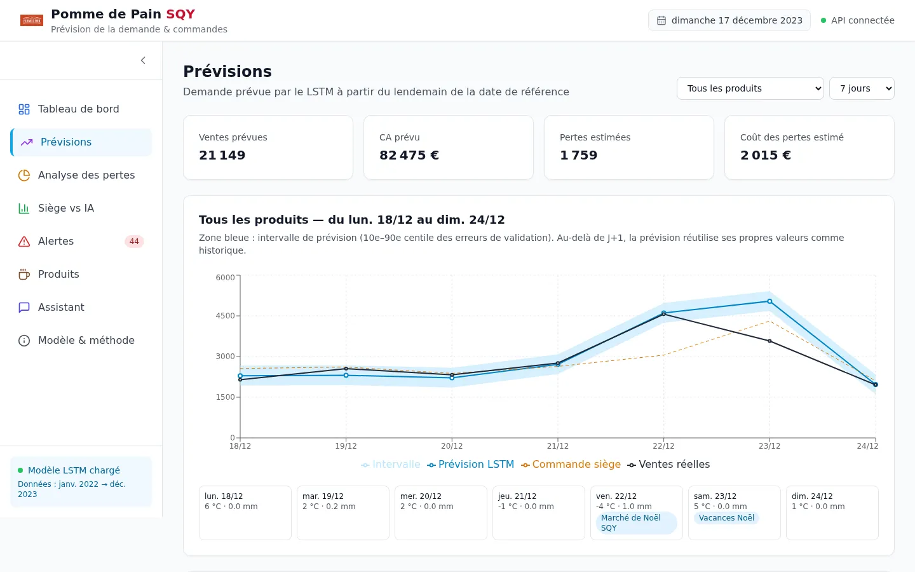Click the Vacances Noël tag
This screenshot has width=915, height=572.
tap(726, 518)
